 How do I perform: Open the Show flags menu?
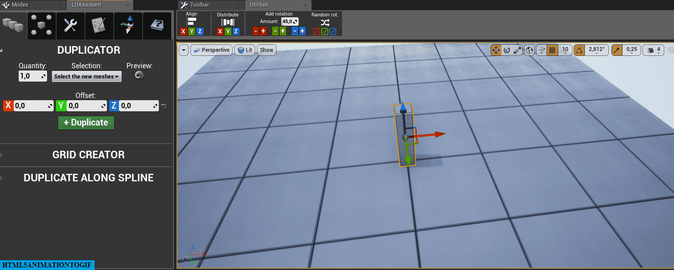pos(267,50)
